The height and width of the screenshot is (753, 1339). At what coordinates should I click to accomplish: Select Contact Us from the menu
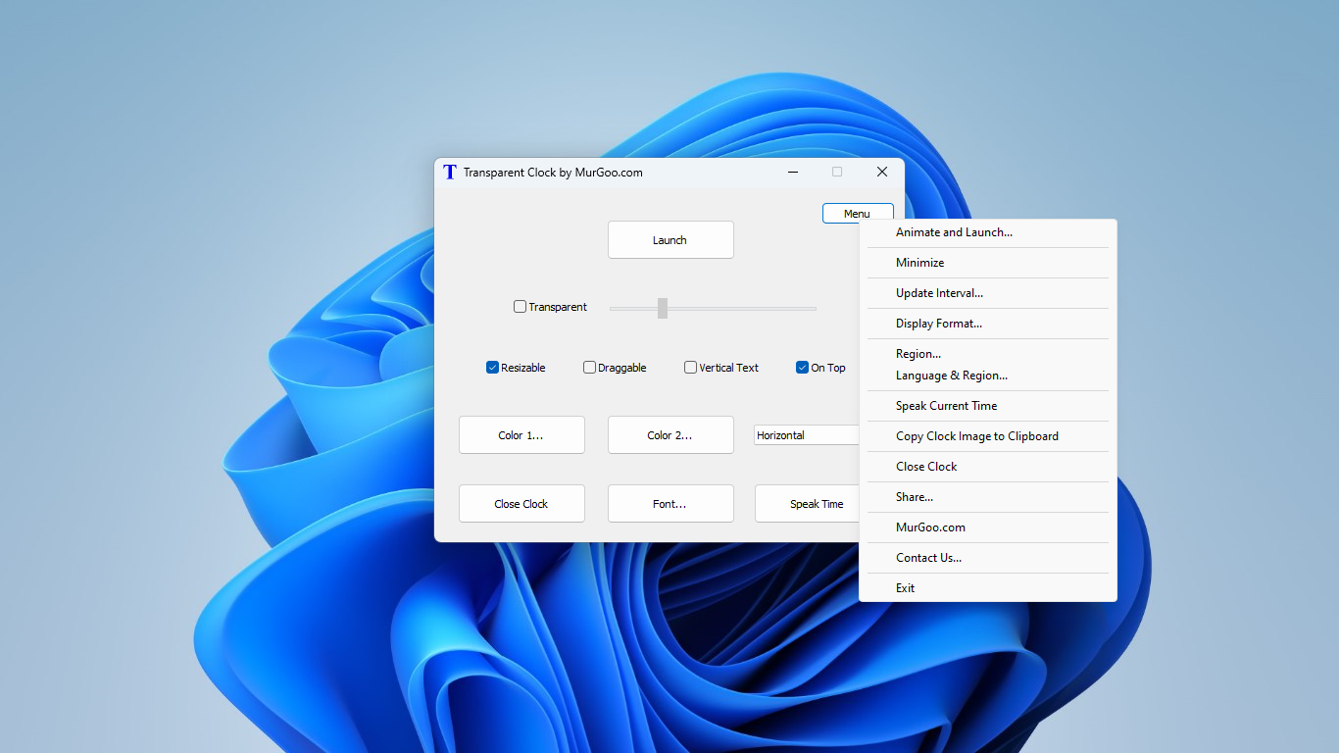(x=928, y=557)
